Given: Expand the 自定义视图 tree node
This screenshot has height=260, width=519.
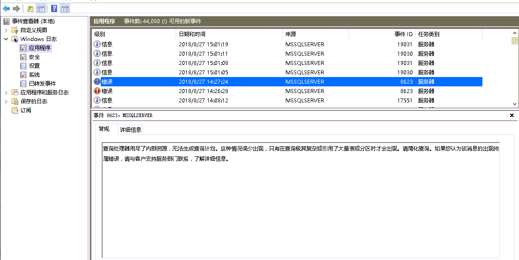Looking at the screenshot, I should [6, 30].
